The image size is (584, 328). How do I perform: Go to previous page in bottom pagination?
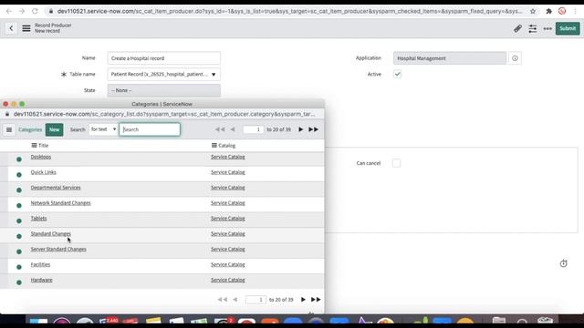point(235,300)
